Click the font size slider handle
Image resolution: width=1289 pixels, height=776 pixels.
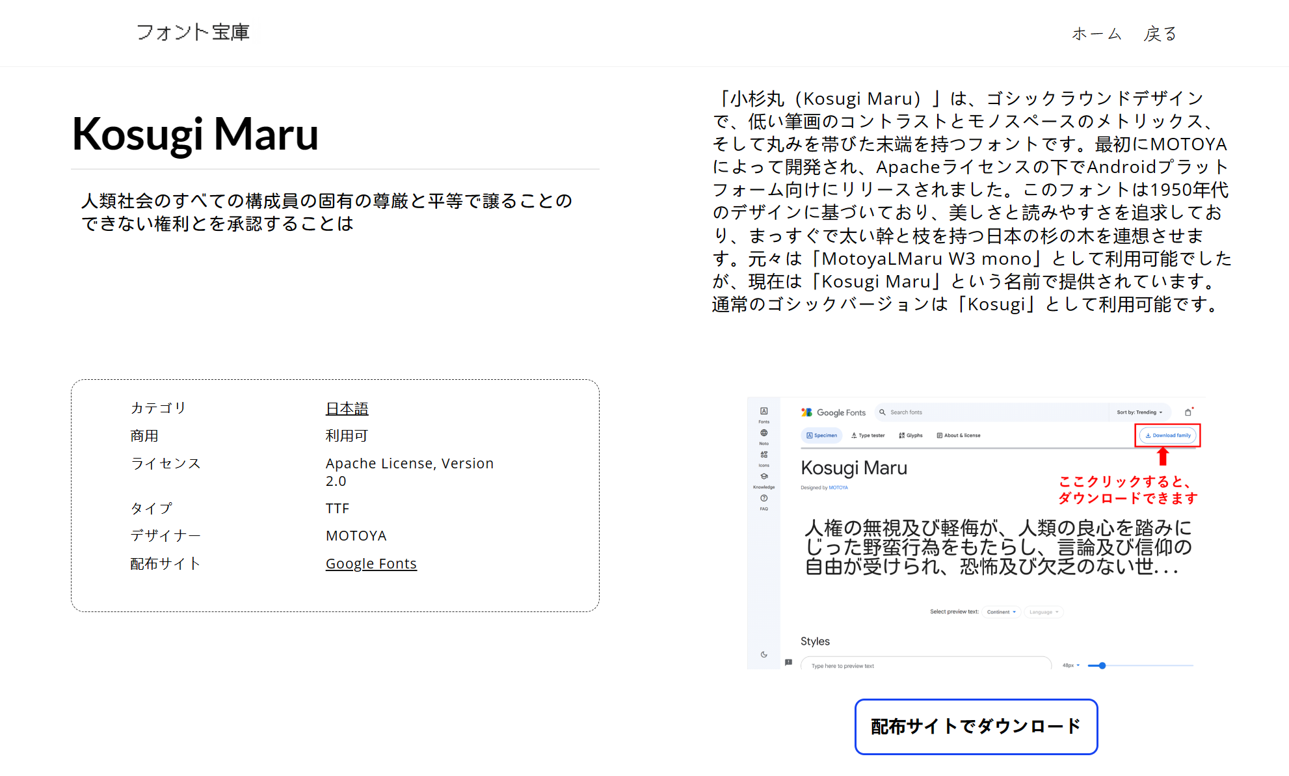[x=1102, y=665]
